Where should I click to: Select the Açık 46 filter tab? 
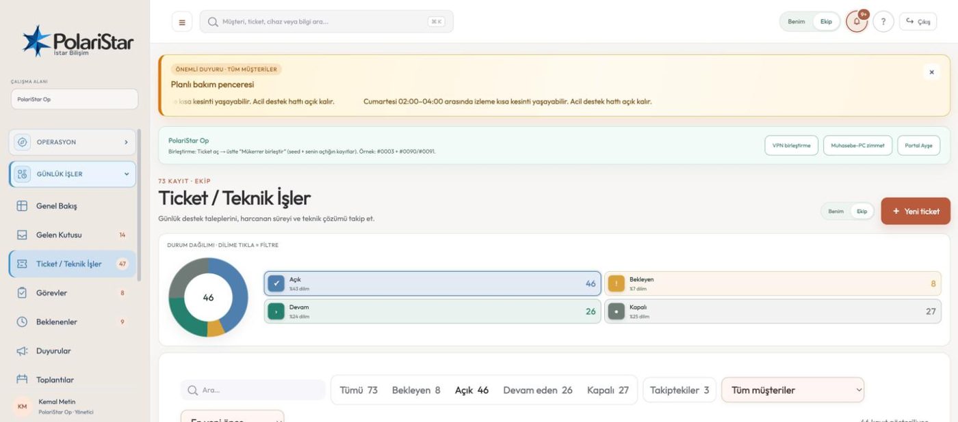(x=472, y=391)
